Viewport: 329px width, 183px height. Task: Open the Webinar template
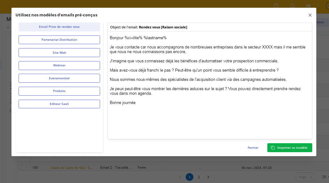(59, 65)
